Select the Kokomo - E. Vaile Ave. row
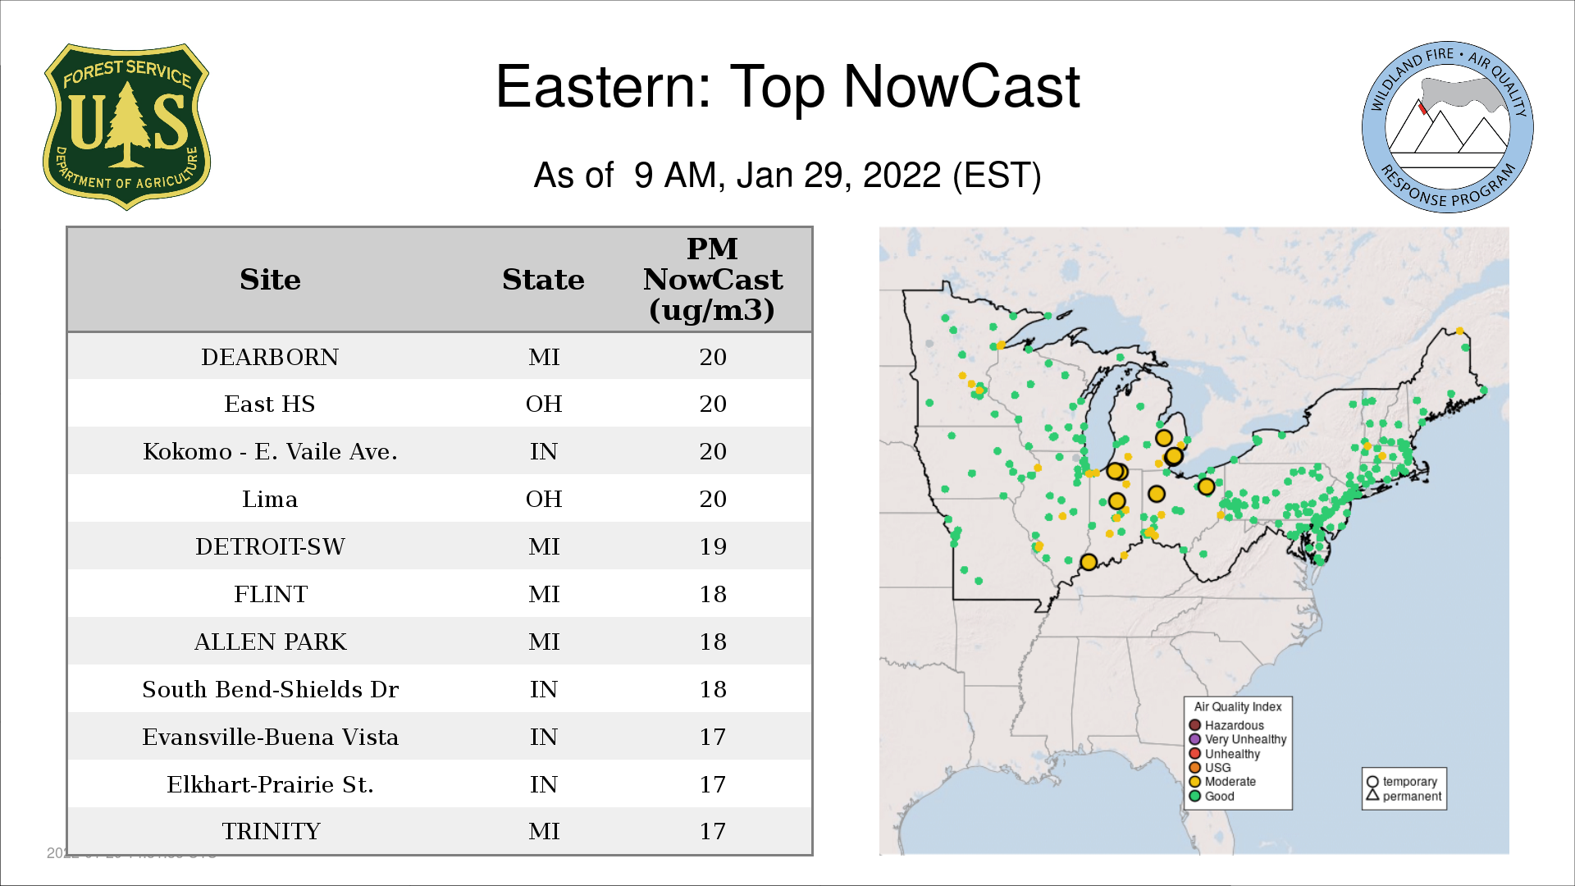 [270, 451]
